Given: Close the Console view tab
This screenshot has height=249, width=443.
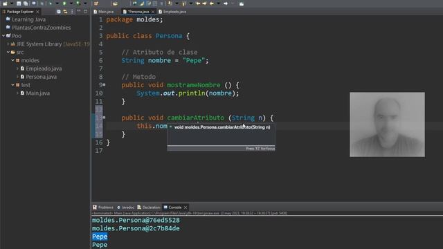Looking at the screenshot, I should pos(186,207).
